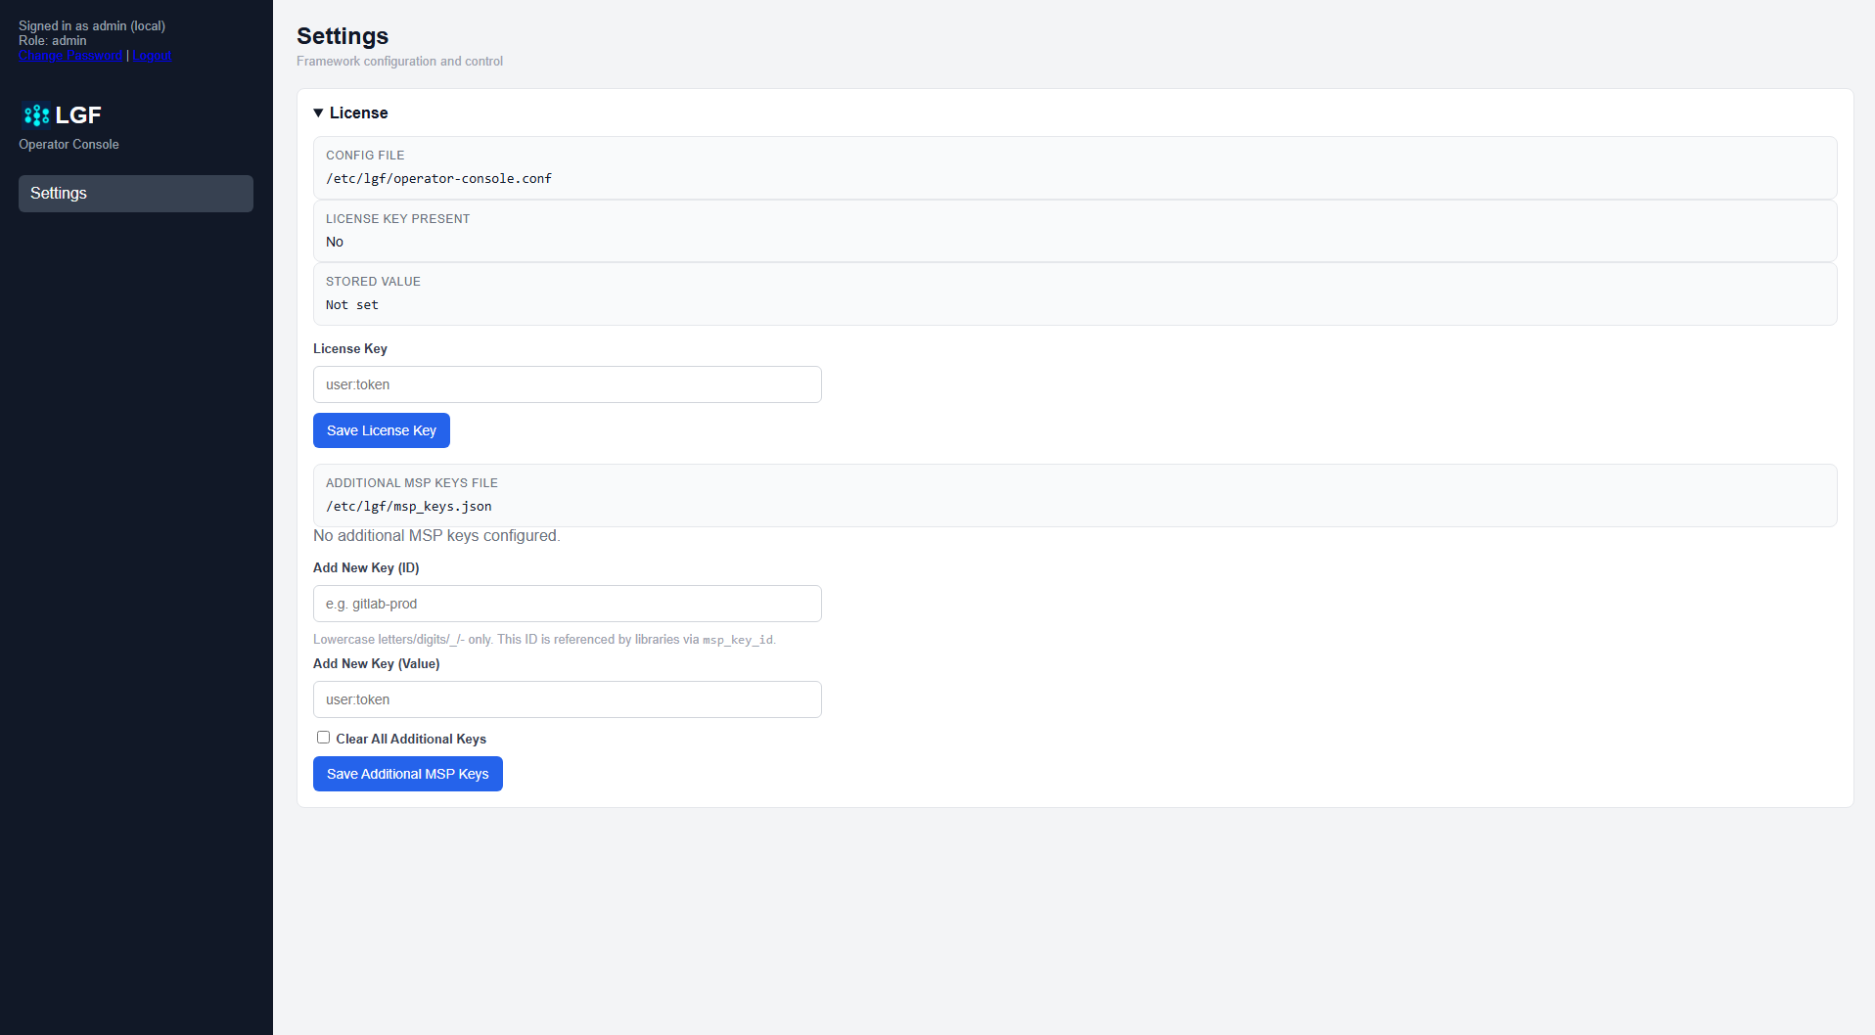Click the 'Role: admin' text
This screenshot has height=1035, width=1875.
[x=53, y=41]
